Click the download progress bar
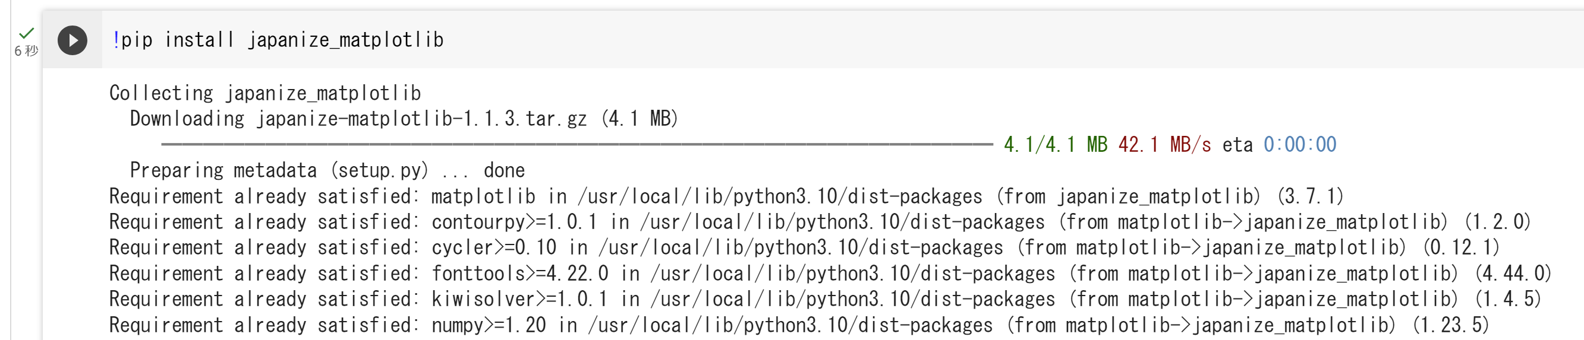 point(576,145)
